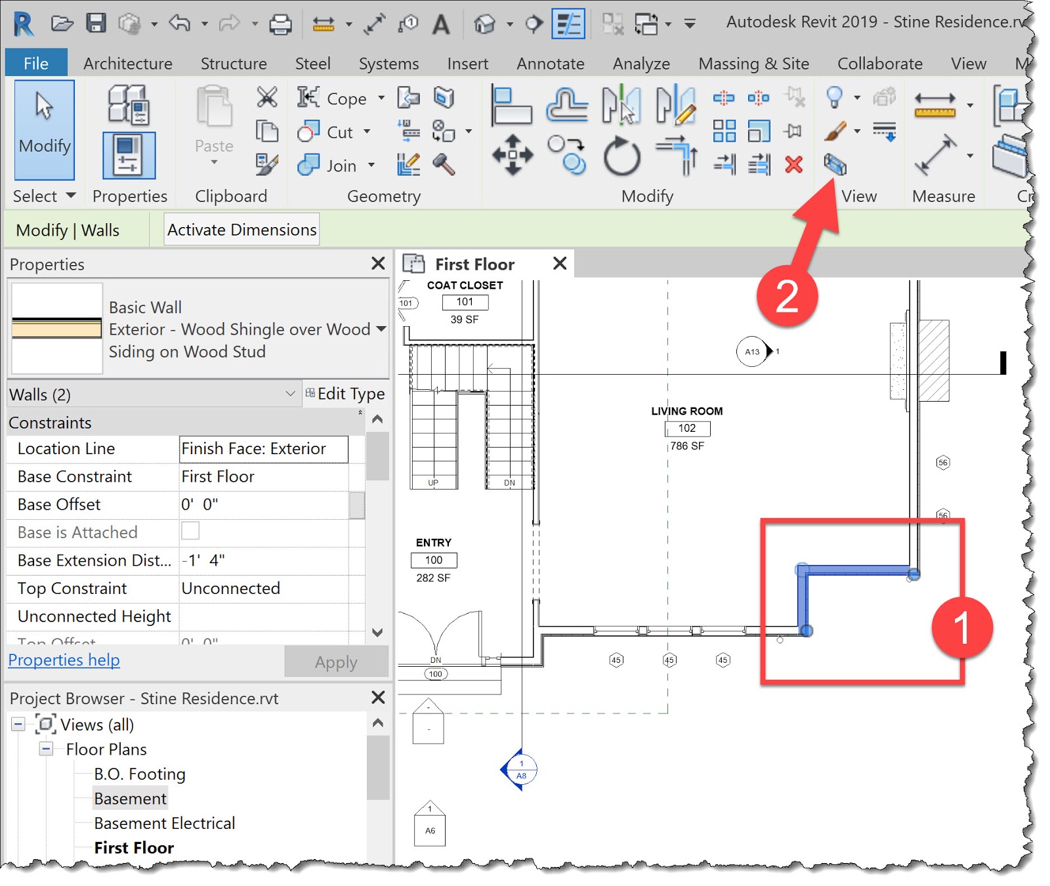The height and width of the screenshot is (886, 1050).
Task: Click the Save disk icon
Action: tap(96, 24)
